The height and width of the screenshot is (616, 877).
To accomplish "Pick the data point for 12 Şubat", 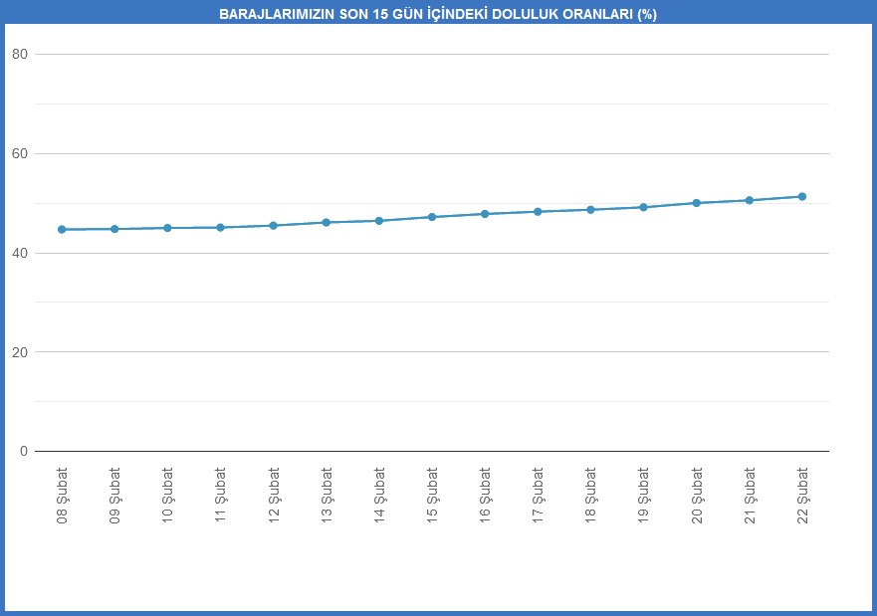I will point(273,225).
